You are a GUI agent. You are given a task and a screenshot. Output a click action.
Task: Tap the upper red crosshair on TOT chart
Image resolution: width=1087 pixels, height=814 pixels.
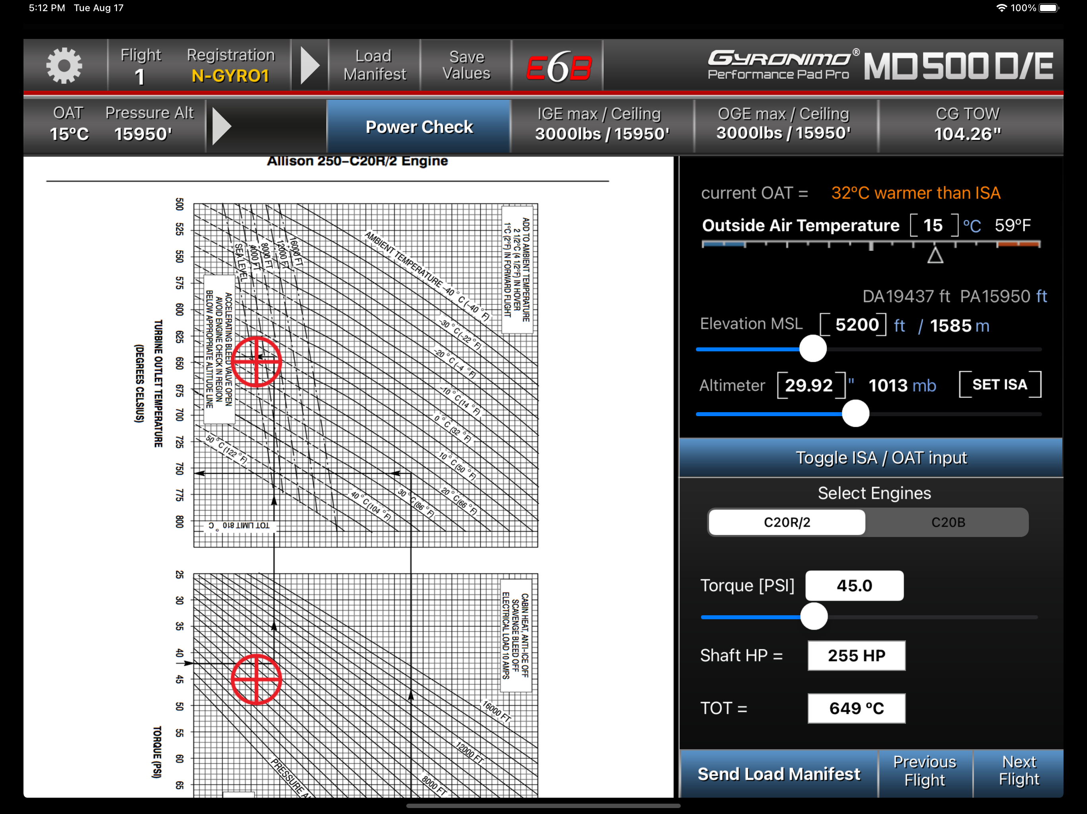pyautogui.click(x=257, y=362)
